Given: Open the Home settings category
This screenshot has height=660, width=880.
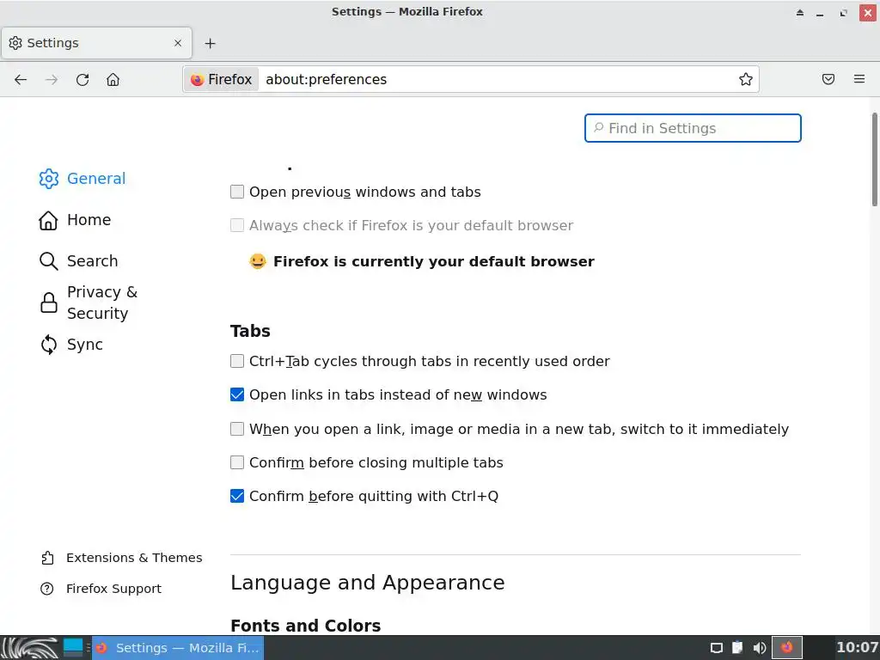Looking at the screenshot, I should [x=75, y=220].
